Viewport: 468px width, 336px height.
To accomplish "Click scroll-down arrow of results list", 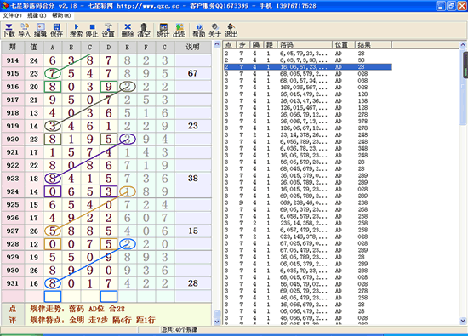I will tap(463, 321).
